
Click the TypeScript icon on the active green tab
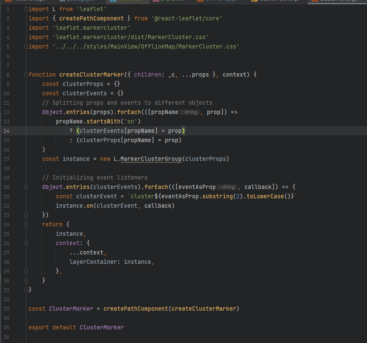pyautogui.click(x=112, y=1)
